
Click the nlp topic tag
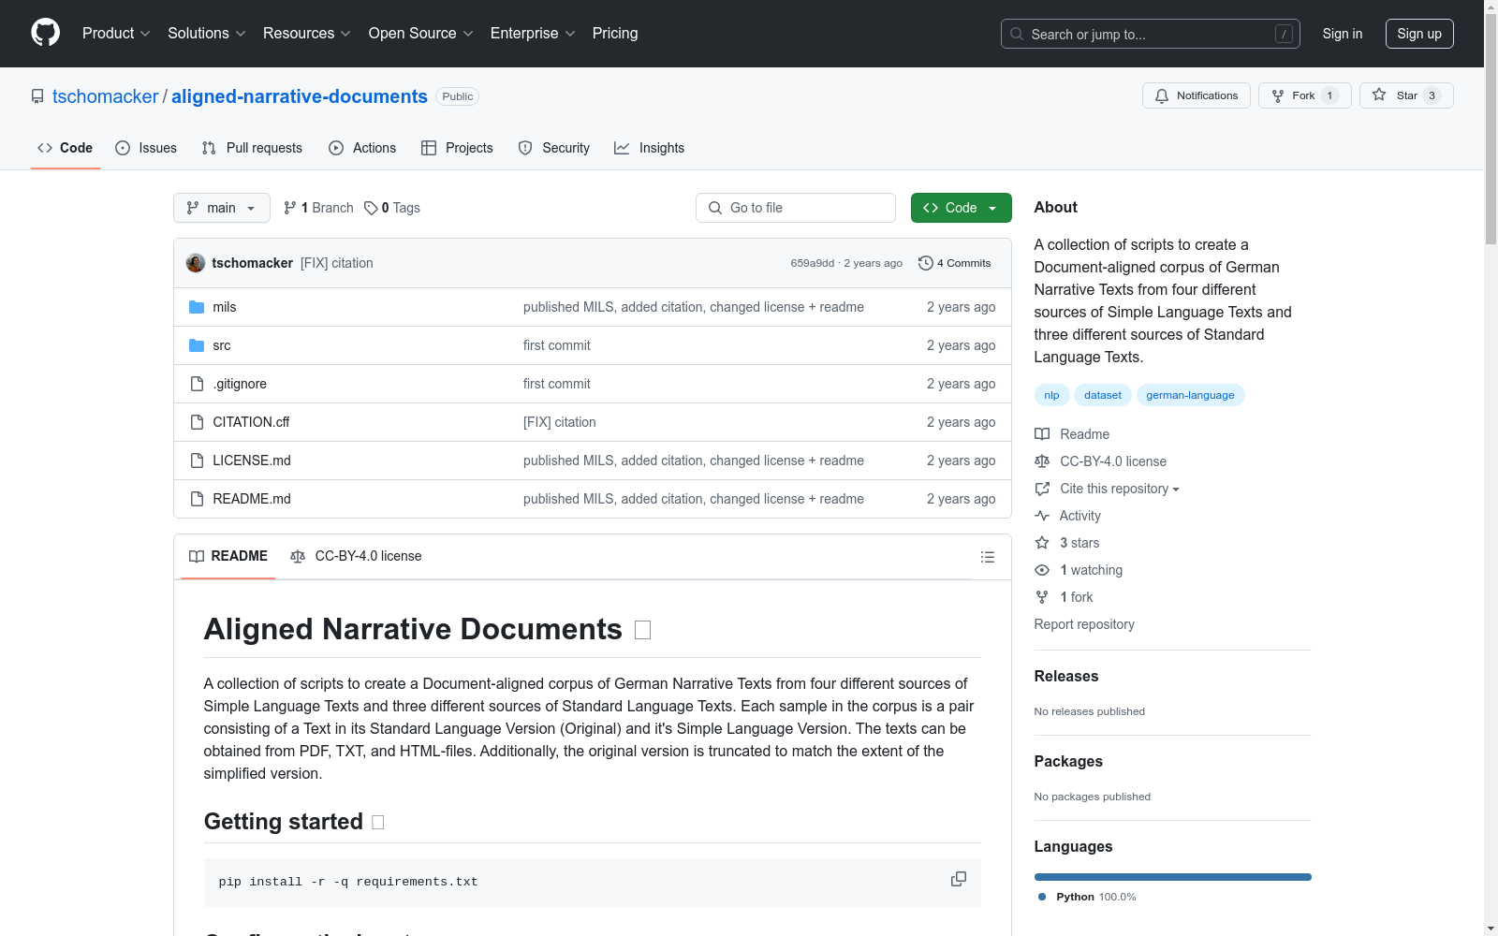(x=1051, y=395)
